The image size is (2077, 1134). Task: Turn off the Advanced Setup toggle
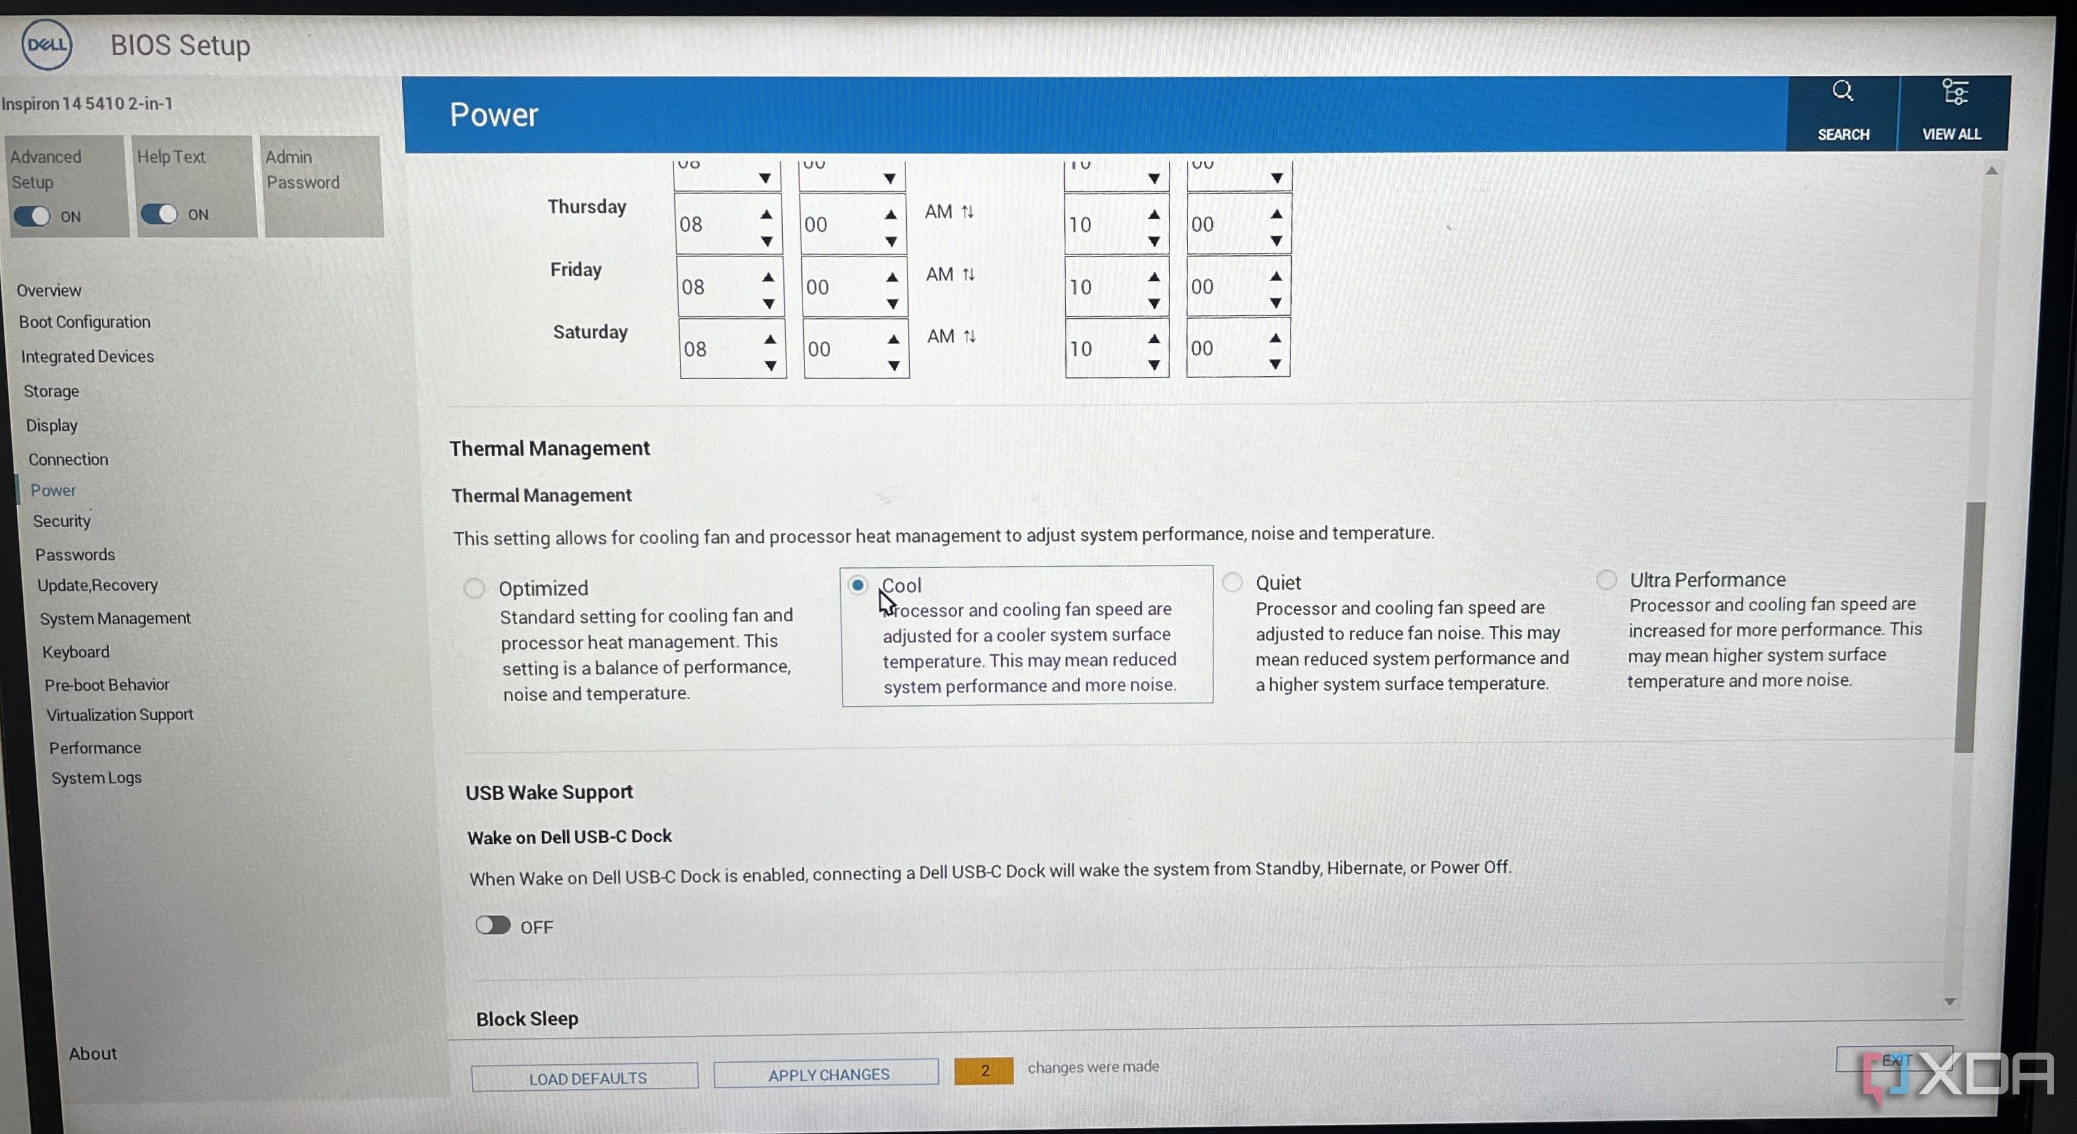point(32,216)
